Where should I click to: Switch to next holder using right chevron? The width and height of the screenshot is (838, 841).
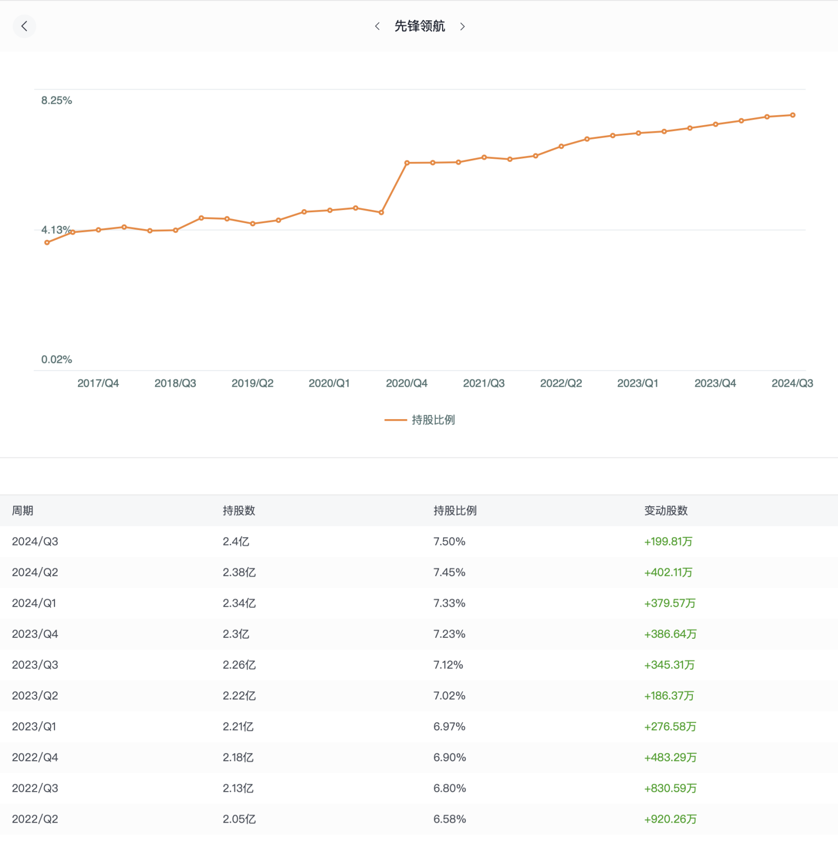462,26
